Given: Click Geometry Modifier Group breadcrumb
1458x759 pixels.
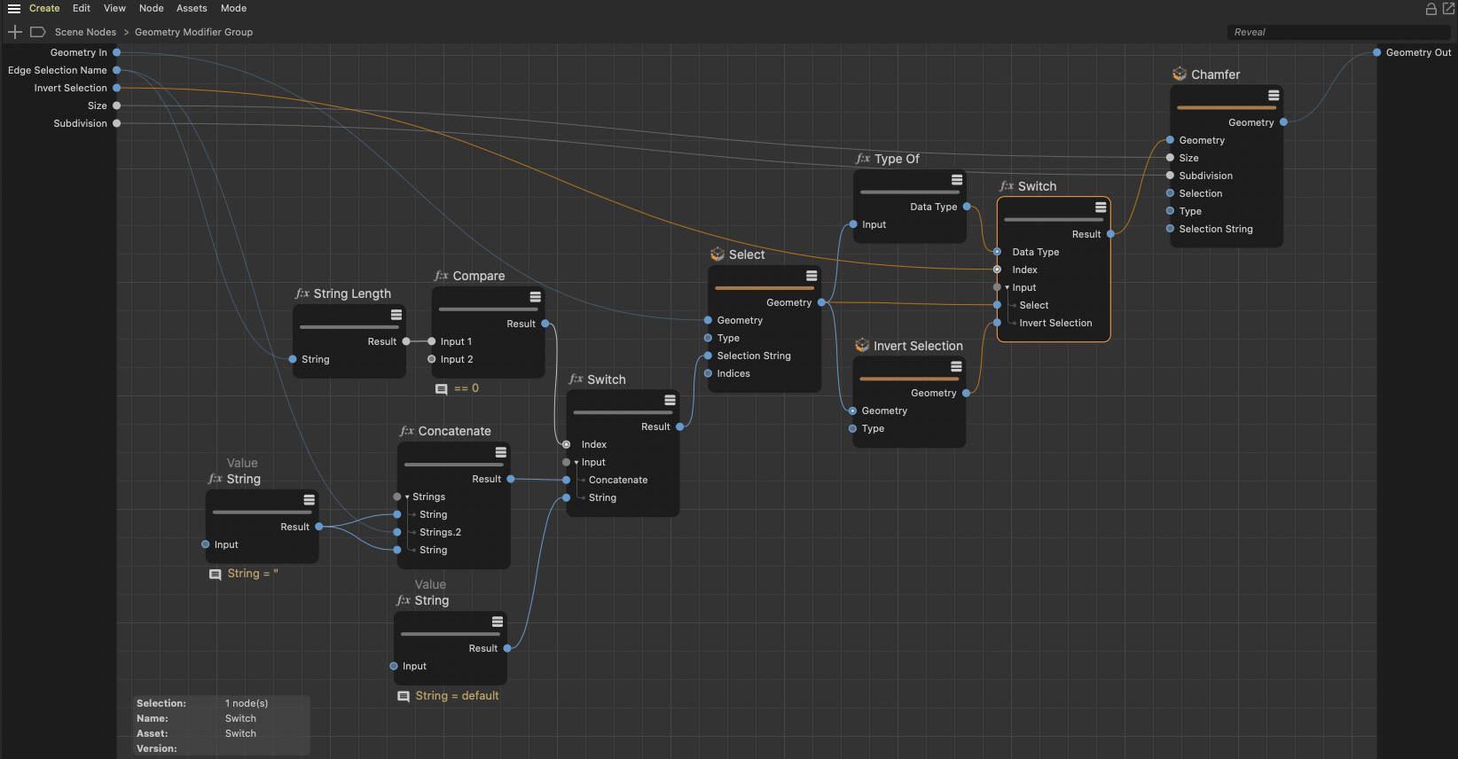Looking at the screenshot, I should click(193, 32).
